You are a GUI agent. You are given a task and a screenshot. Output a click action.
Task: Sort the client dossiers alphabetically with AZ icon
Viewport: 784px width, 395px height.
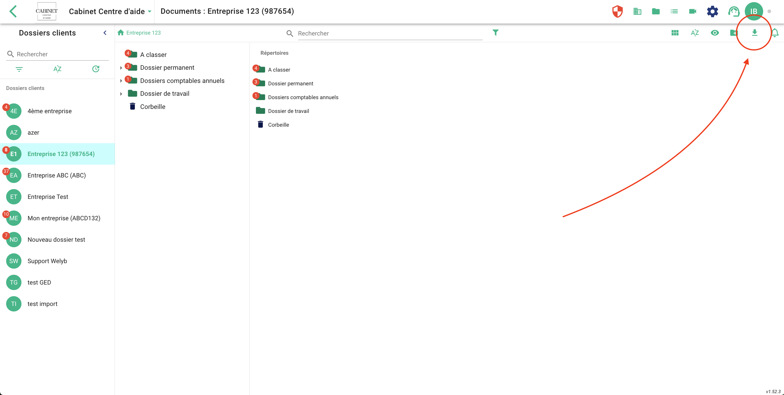point(57,69)
